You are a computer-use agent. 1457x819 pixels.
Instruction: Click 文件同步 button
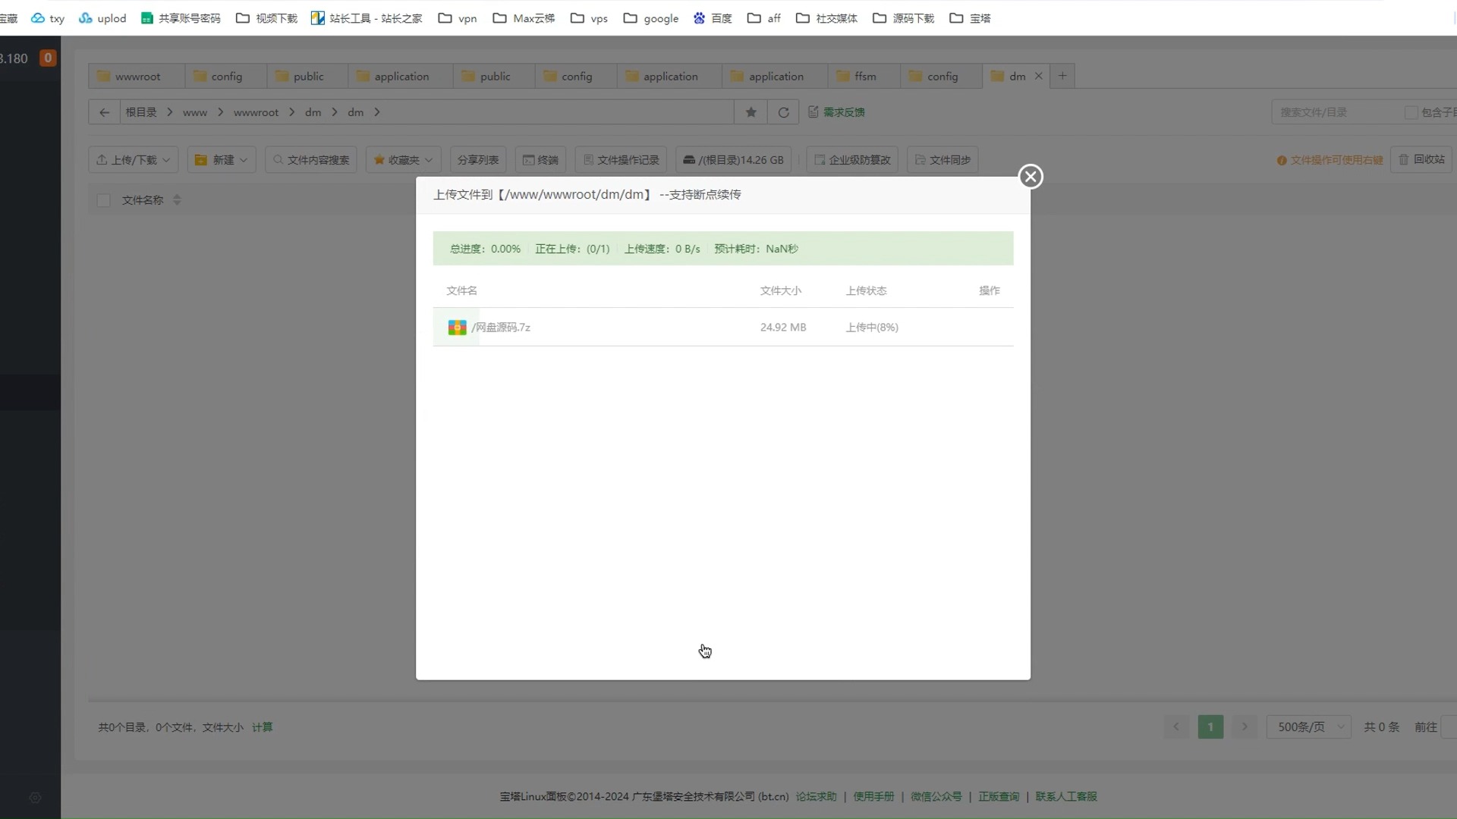(x=942, y=160)
